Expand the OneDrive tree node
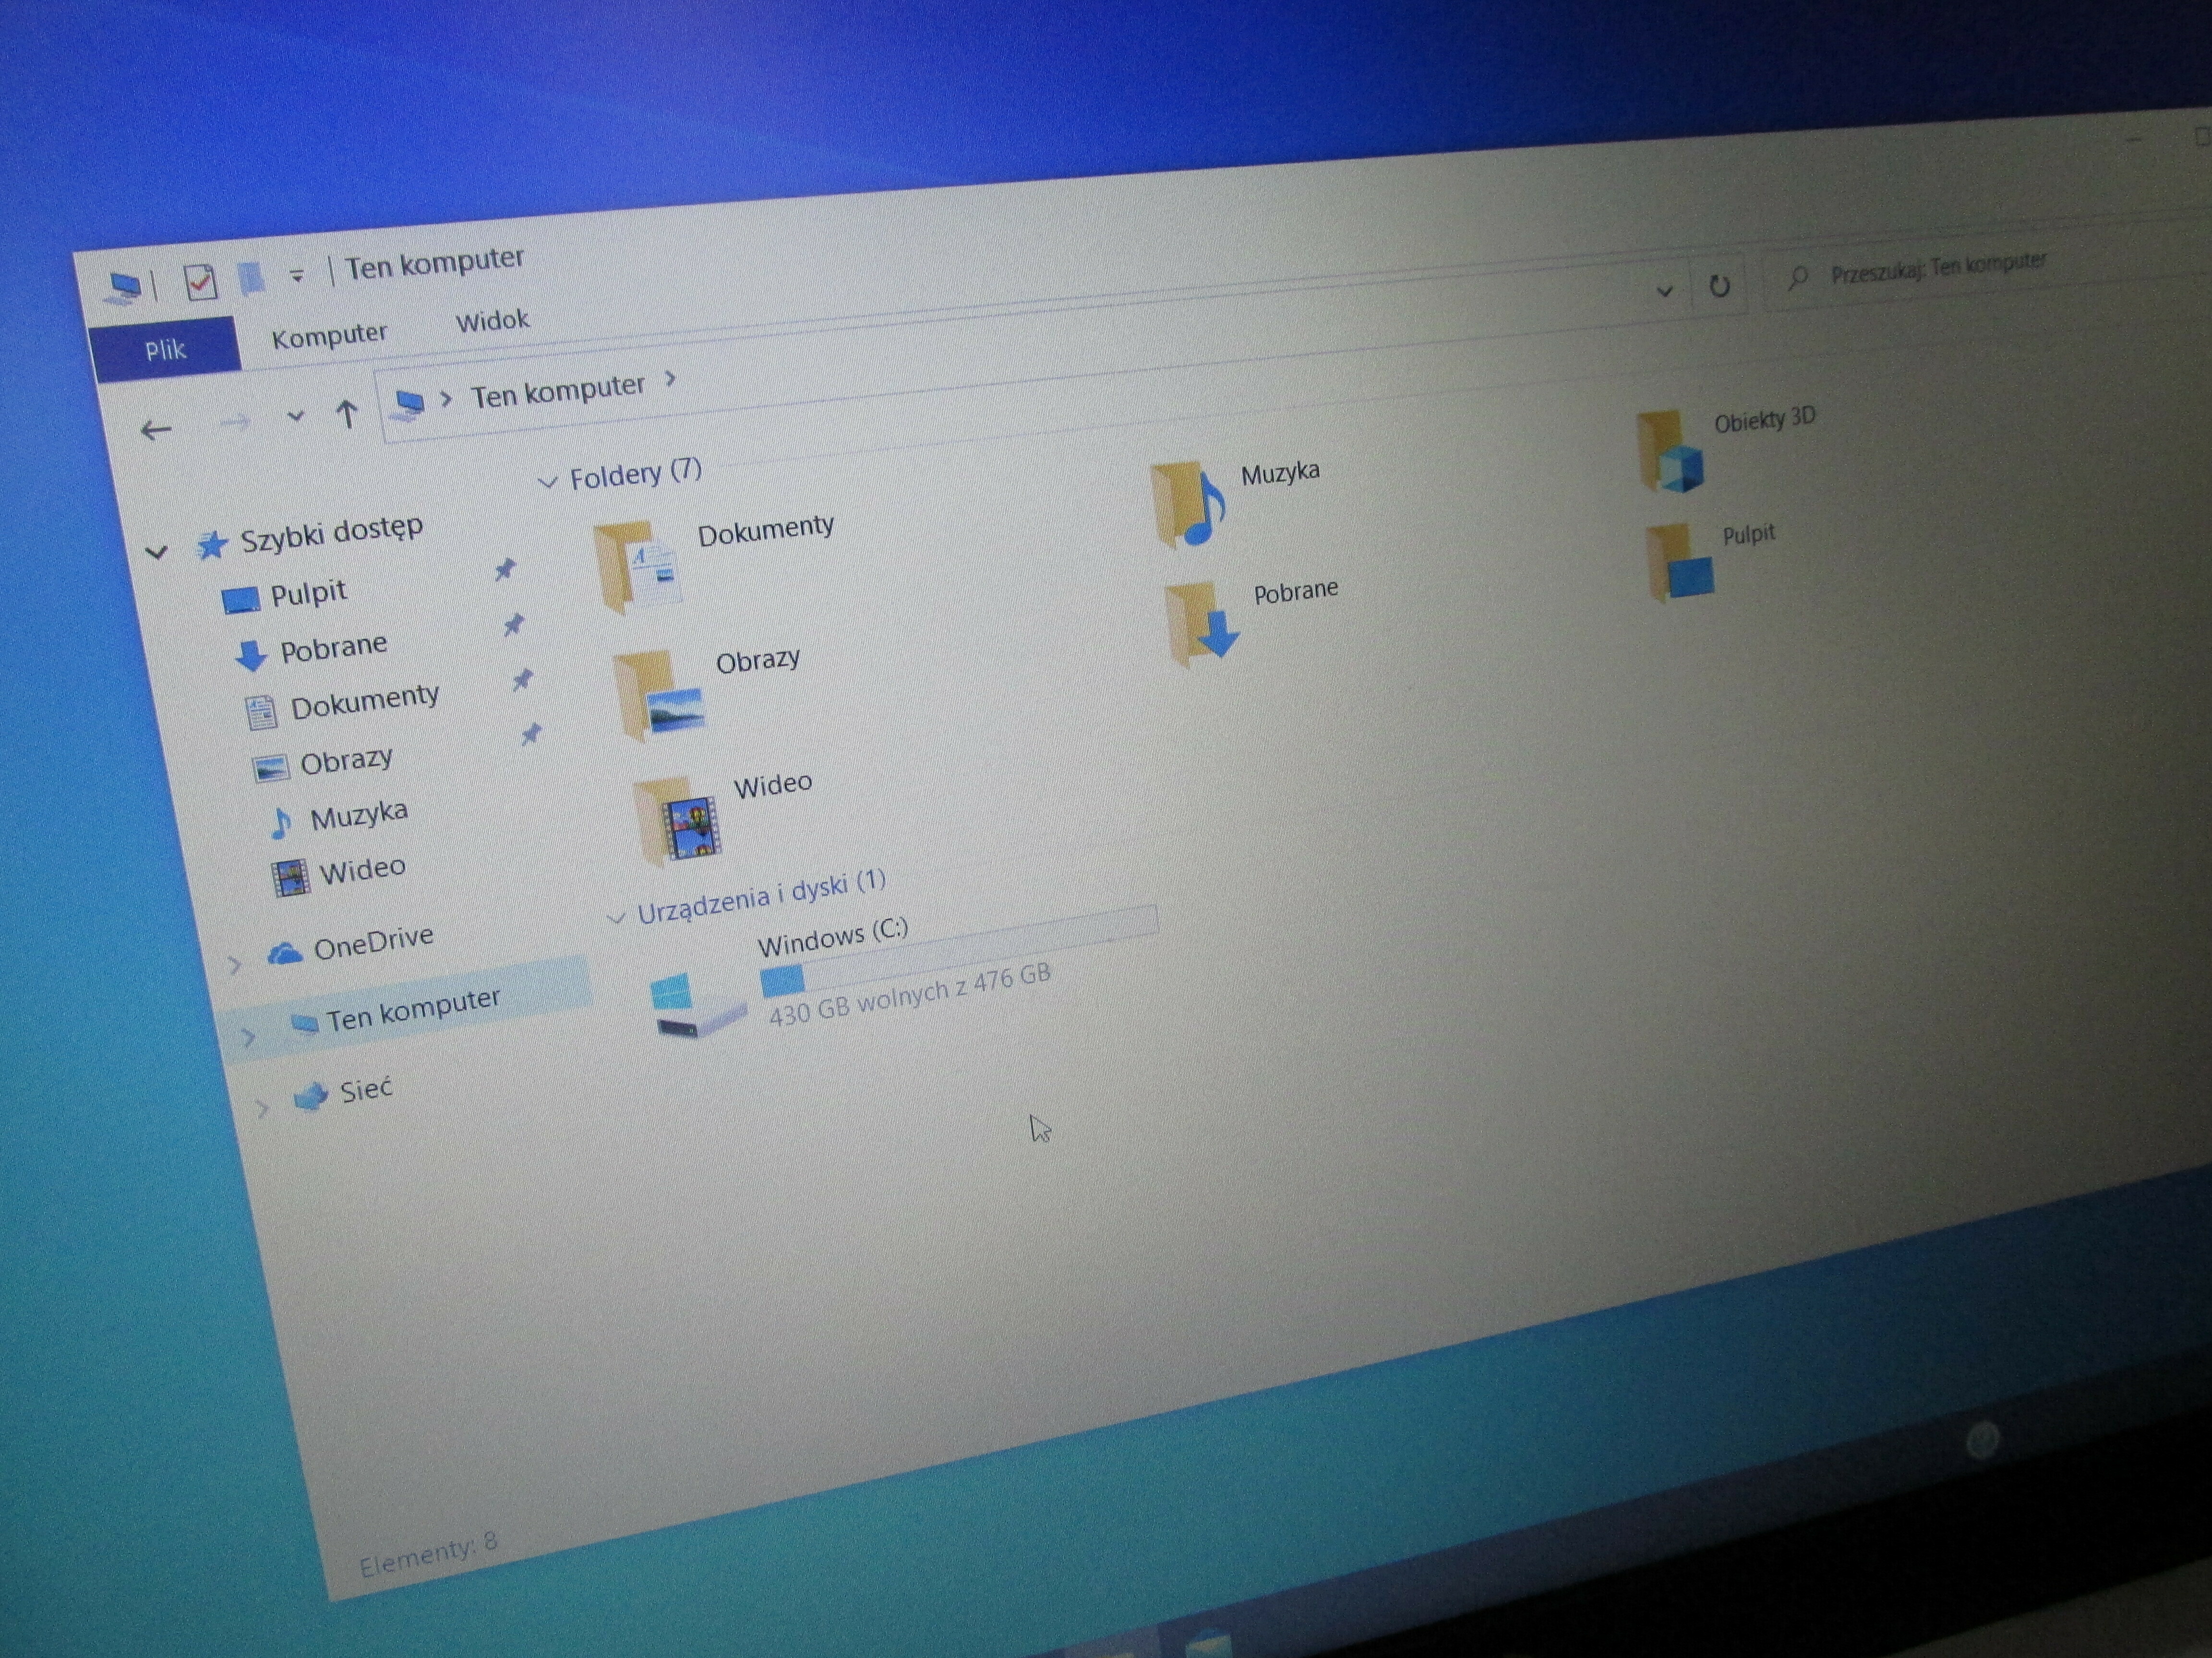The image size is (2212, 1658). click(235, 964)
